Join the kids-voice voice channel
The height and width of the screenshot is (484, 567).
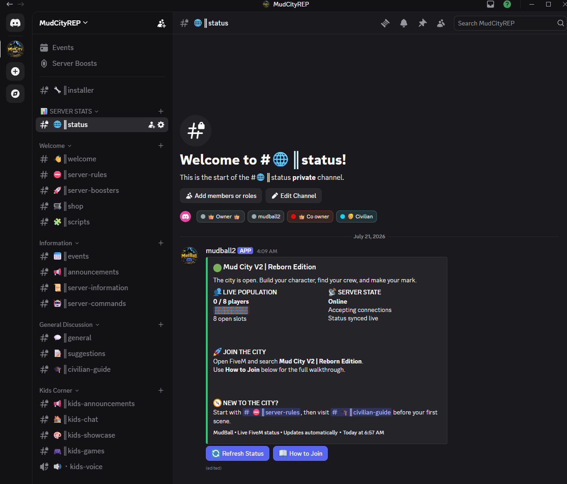click(x=102, y=467)
